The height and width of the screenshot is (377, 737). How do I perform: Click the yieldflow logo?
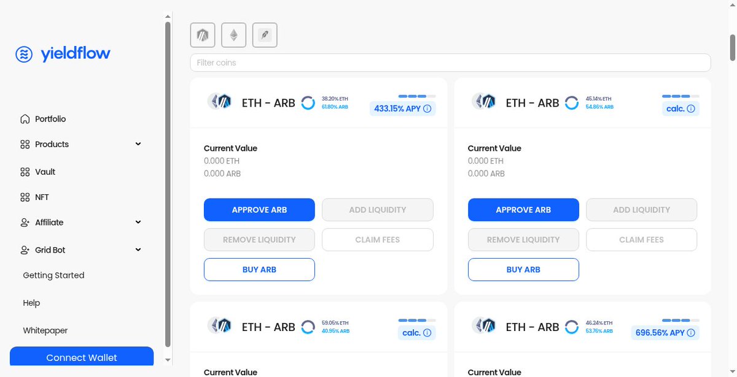pos(63,54)
